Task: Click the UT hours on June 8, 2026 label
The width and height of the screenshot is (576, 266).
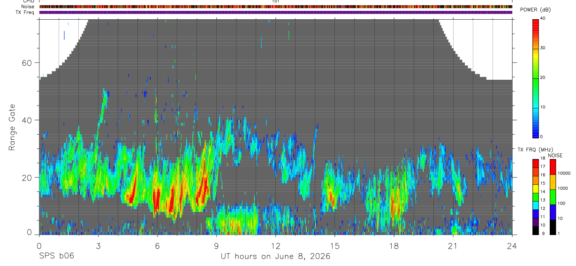Action: (x=276, y=257)
